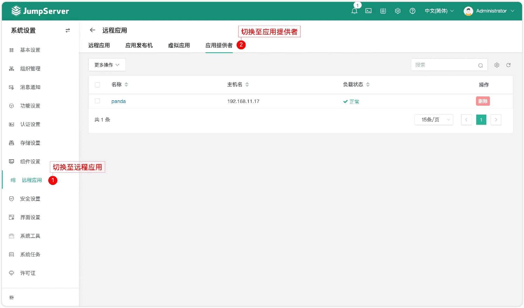Toggle the select-all header checkbox
This screenshot has width=524, height=308.
coord(97,85)
